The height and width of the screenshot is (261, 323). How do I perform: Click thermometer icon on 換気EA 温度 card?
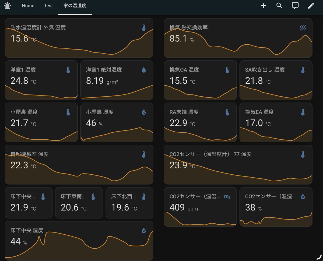click(303, 112)
